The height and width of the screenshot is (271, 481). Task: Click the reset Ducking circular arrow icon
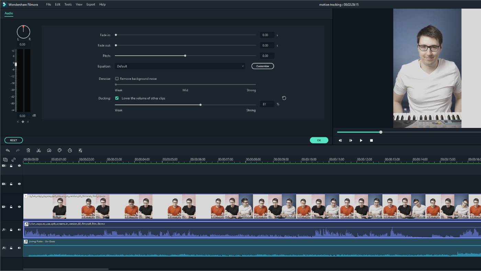284,98
